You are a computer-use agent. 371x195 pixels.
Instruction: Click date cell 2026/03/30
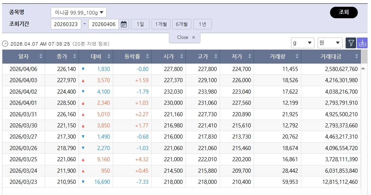click(x=23, y=125)
